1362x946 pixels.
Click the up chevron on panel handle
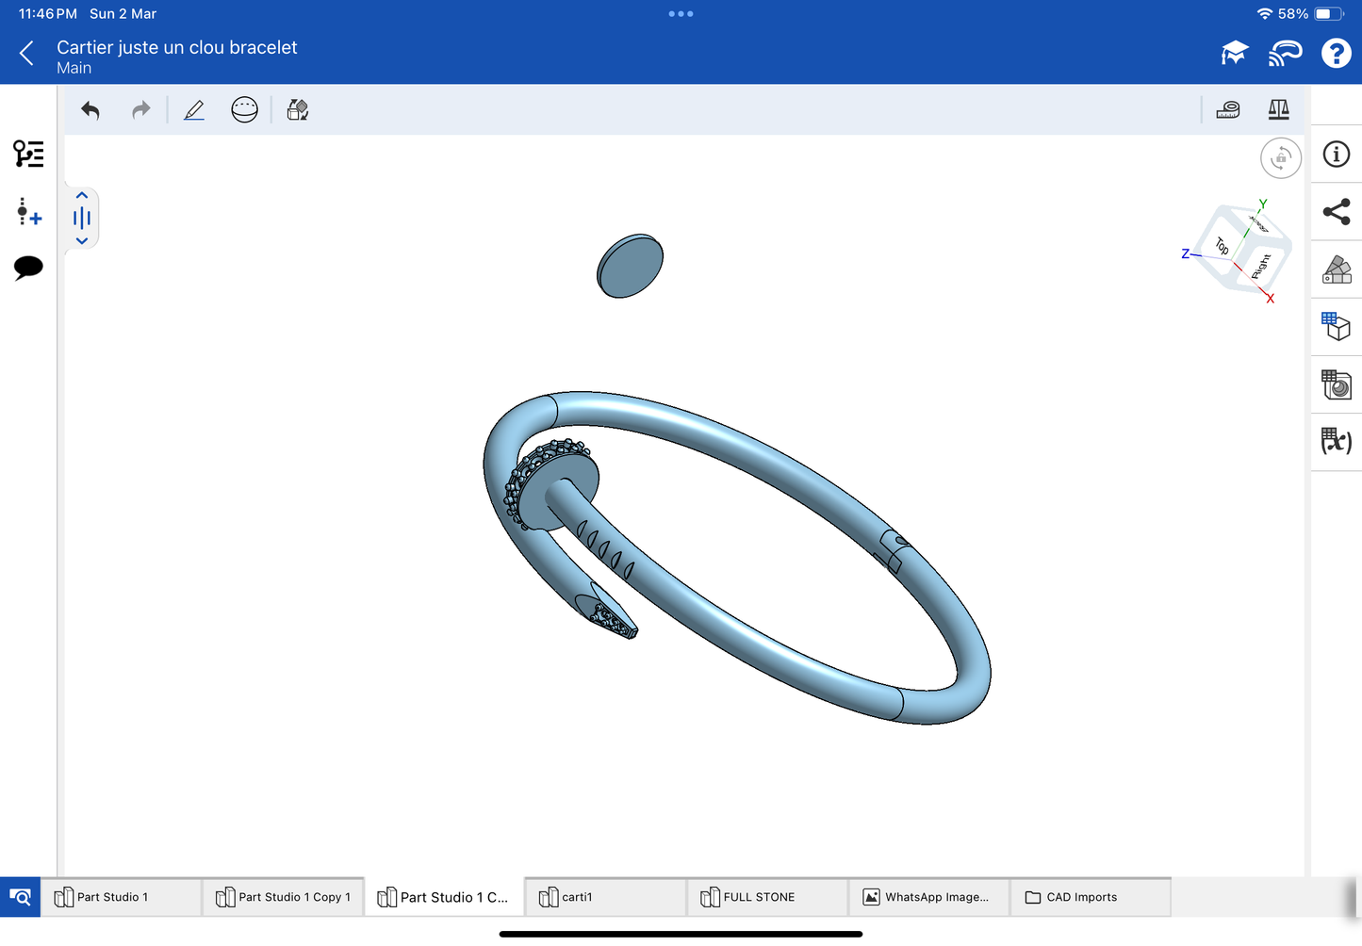(82, 196)
